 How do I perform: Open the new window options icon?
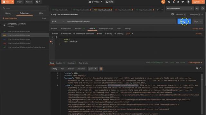(x=38, y=2)
